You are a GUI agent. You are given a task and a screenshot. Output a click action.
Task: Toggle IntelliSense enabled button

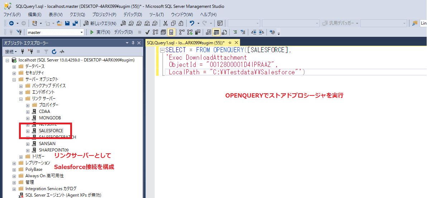pyautogui.click(x=171, y=32)
